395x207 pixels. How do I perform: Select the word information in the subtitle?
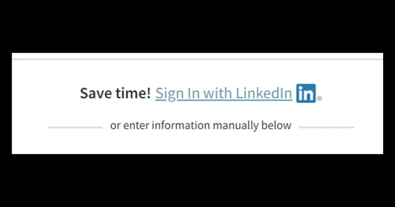[x=181, y=125]
